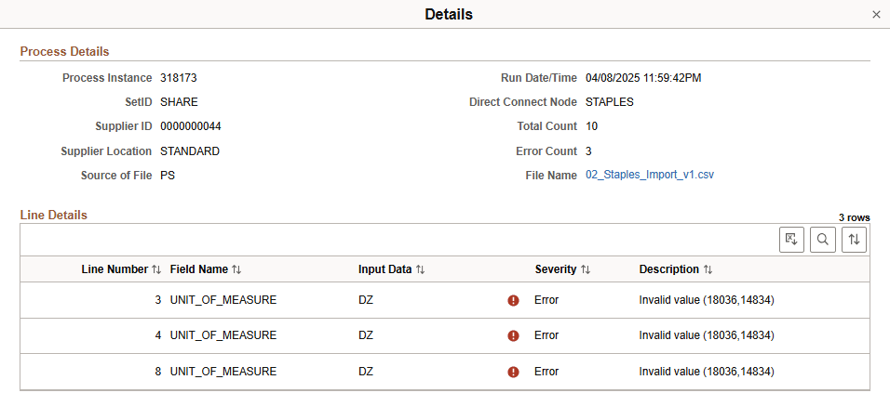Viewport: 890px width, 406px height.
Task: Download Line Details table to Excel
Action: 792,240
